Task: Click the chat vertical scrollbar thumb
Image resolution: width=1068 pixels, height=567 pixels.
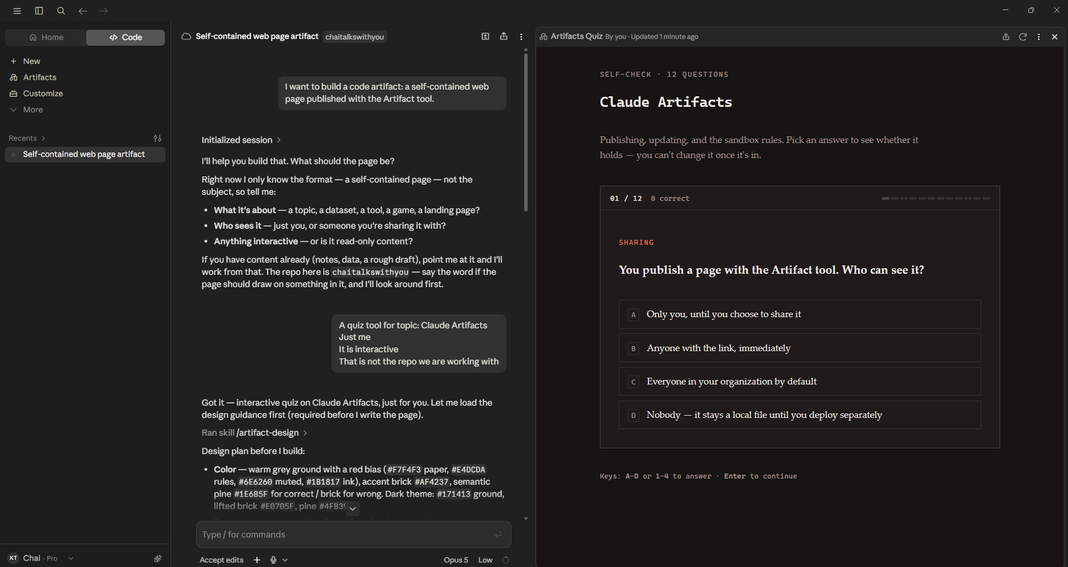Action: 525,132
